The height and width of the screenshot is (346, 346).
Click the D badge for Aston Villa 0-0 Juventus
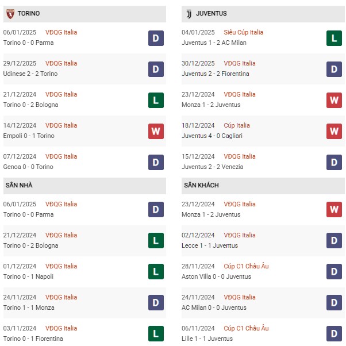tap(334, 271)
